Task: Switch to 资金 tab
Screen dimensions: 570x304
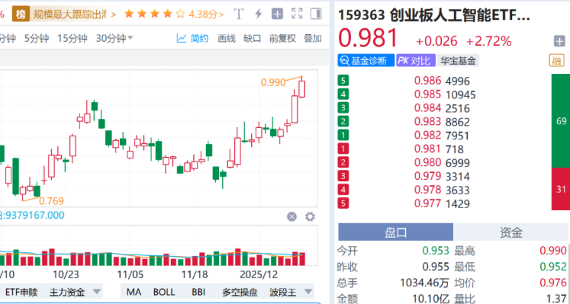Action: (x=510, y=232)
